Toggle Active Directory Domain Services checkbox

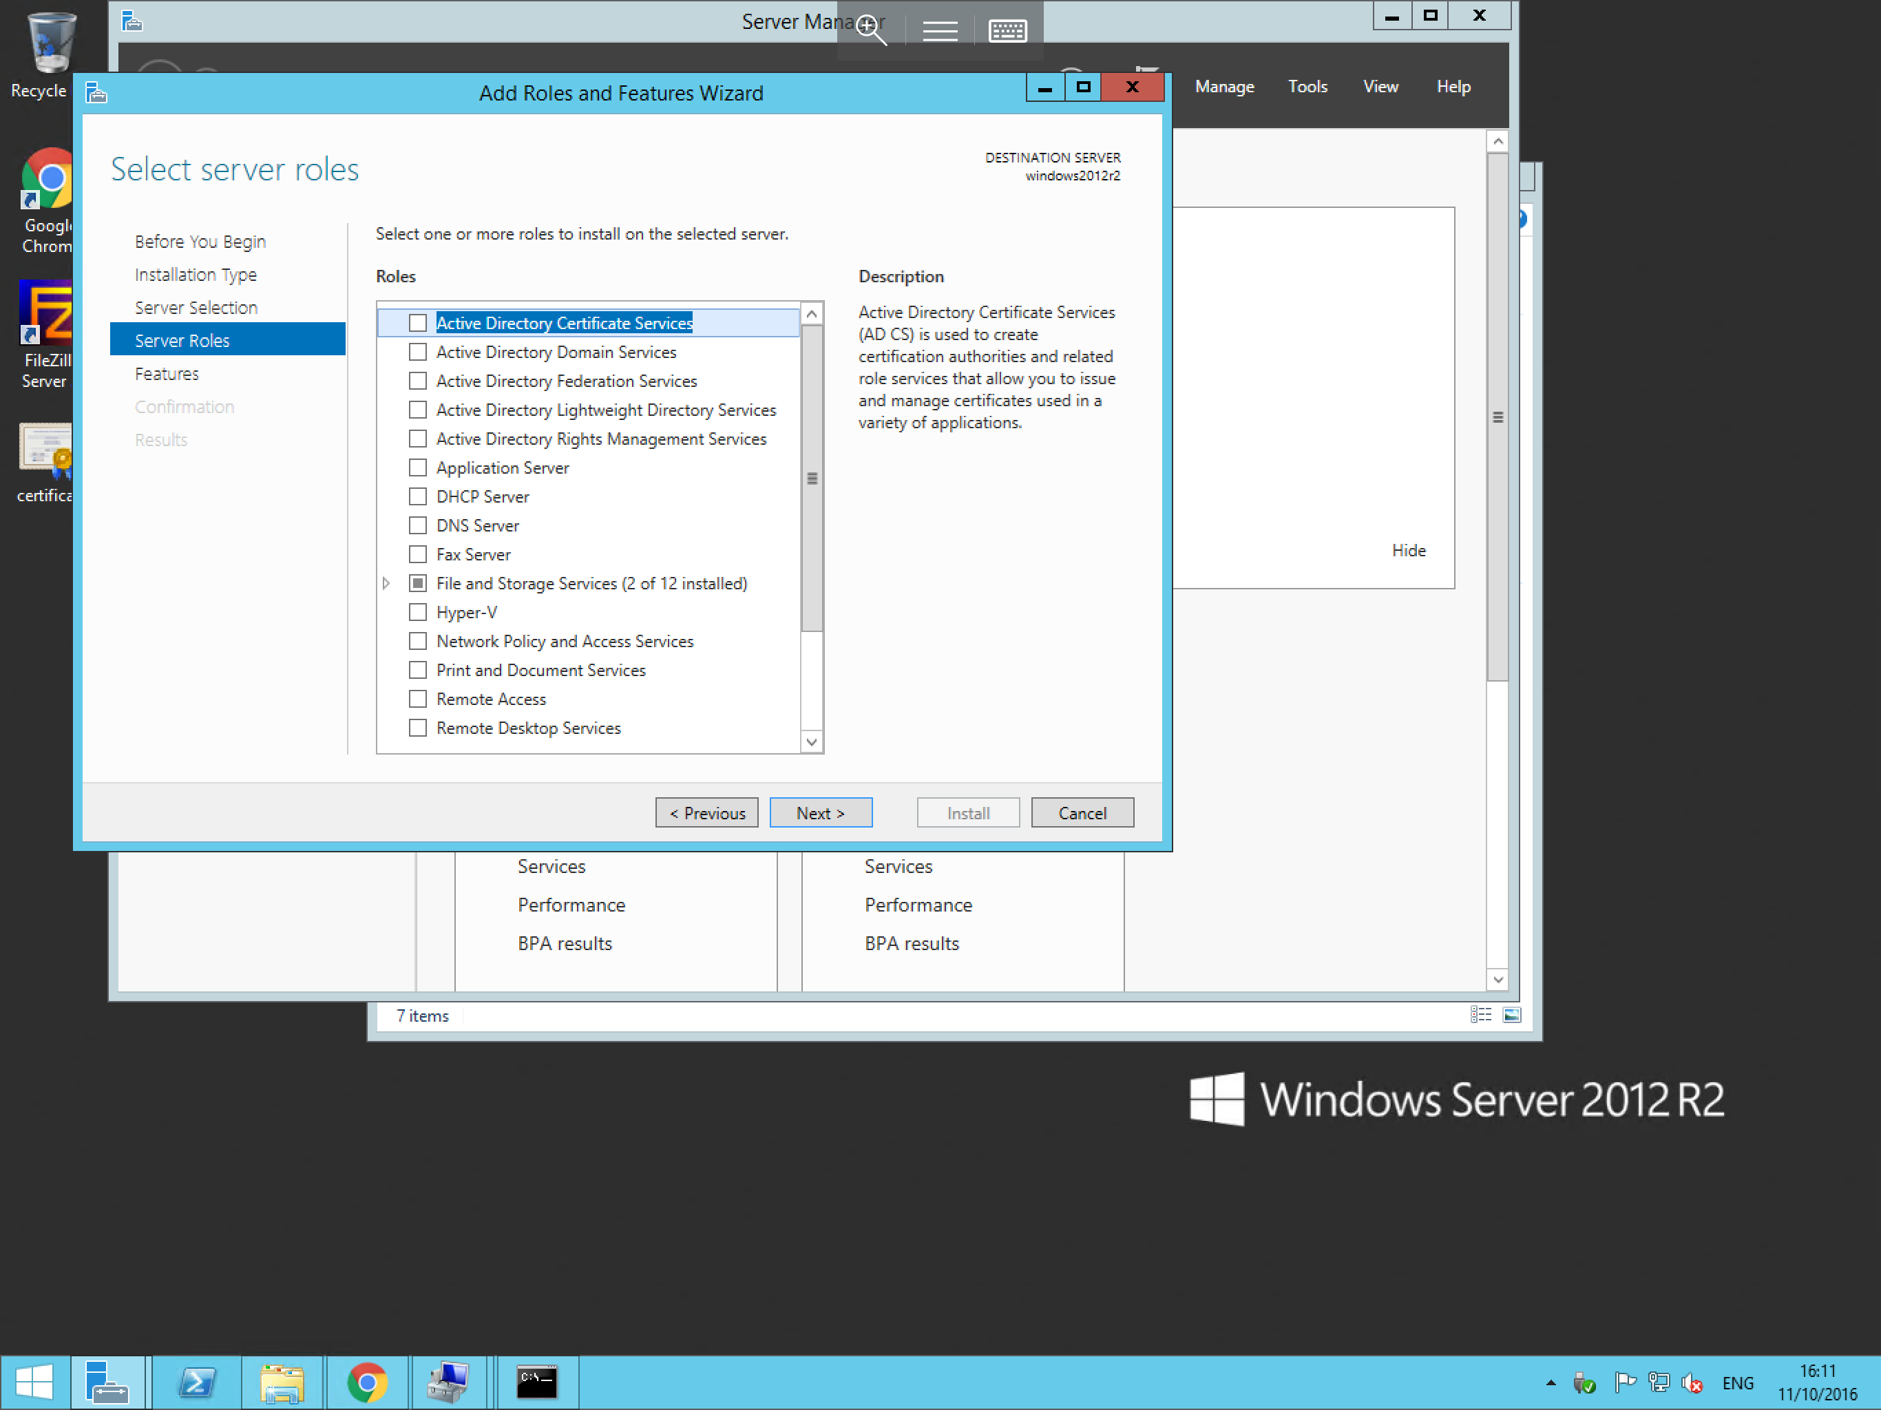point(416,351)
